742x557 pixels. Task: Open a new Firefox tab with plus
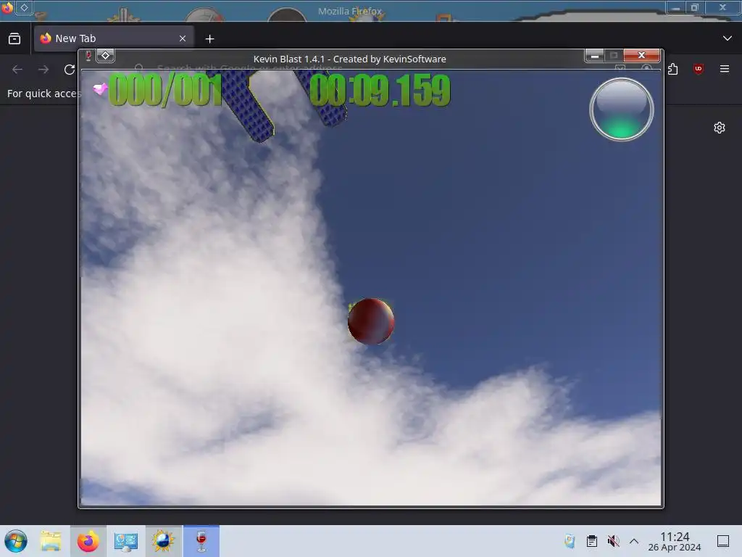209,39
